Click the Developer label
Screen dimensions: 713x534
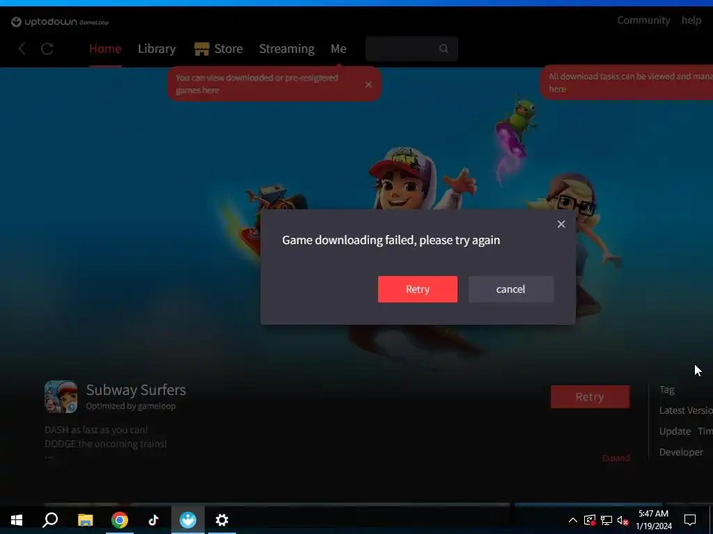[681, 452]
